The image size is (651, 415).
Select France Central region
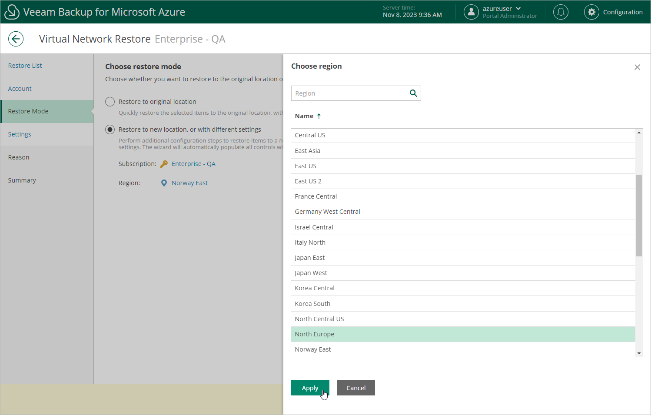pyautogui.click(x=463, y=196)
